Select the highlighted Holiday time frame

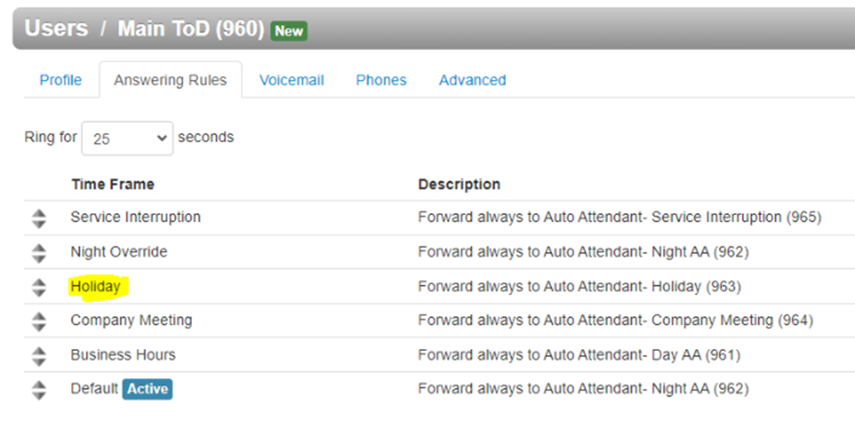[x=96, y=286]
